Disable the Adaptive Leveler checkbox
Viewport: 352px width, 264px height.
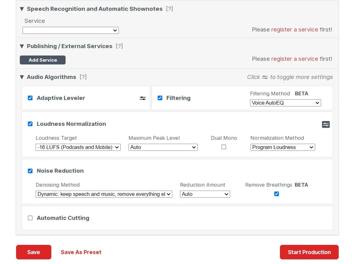30,98
